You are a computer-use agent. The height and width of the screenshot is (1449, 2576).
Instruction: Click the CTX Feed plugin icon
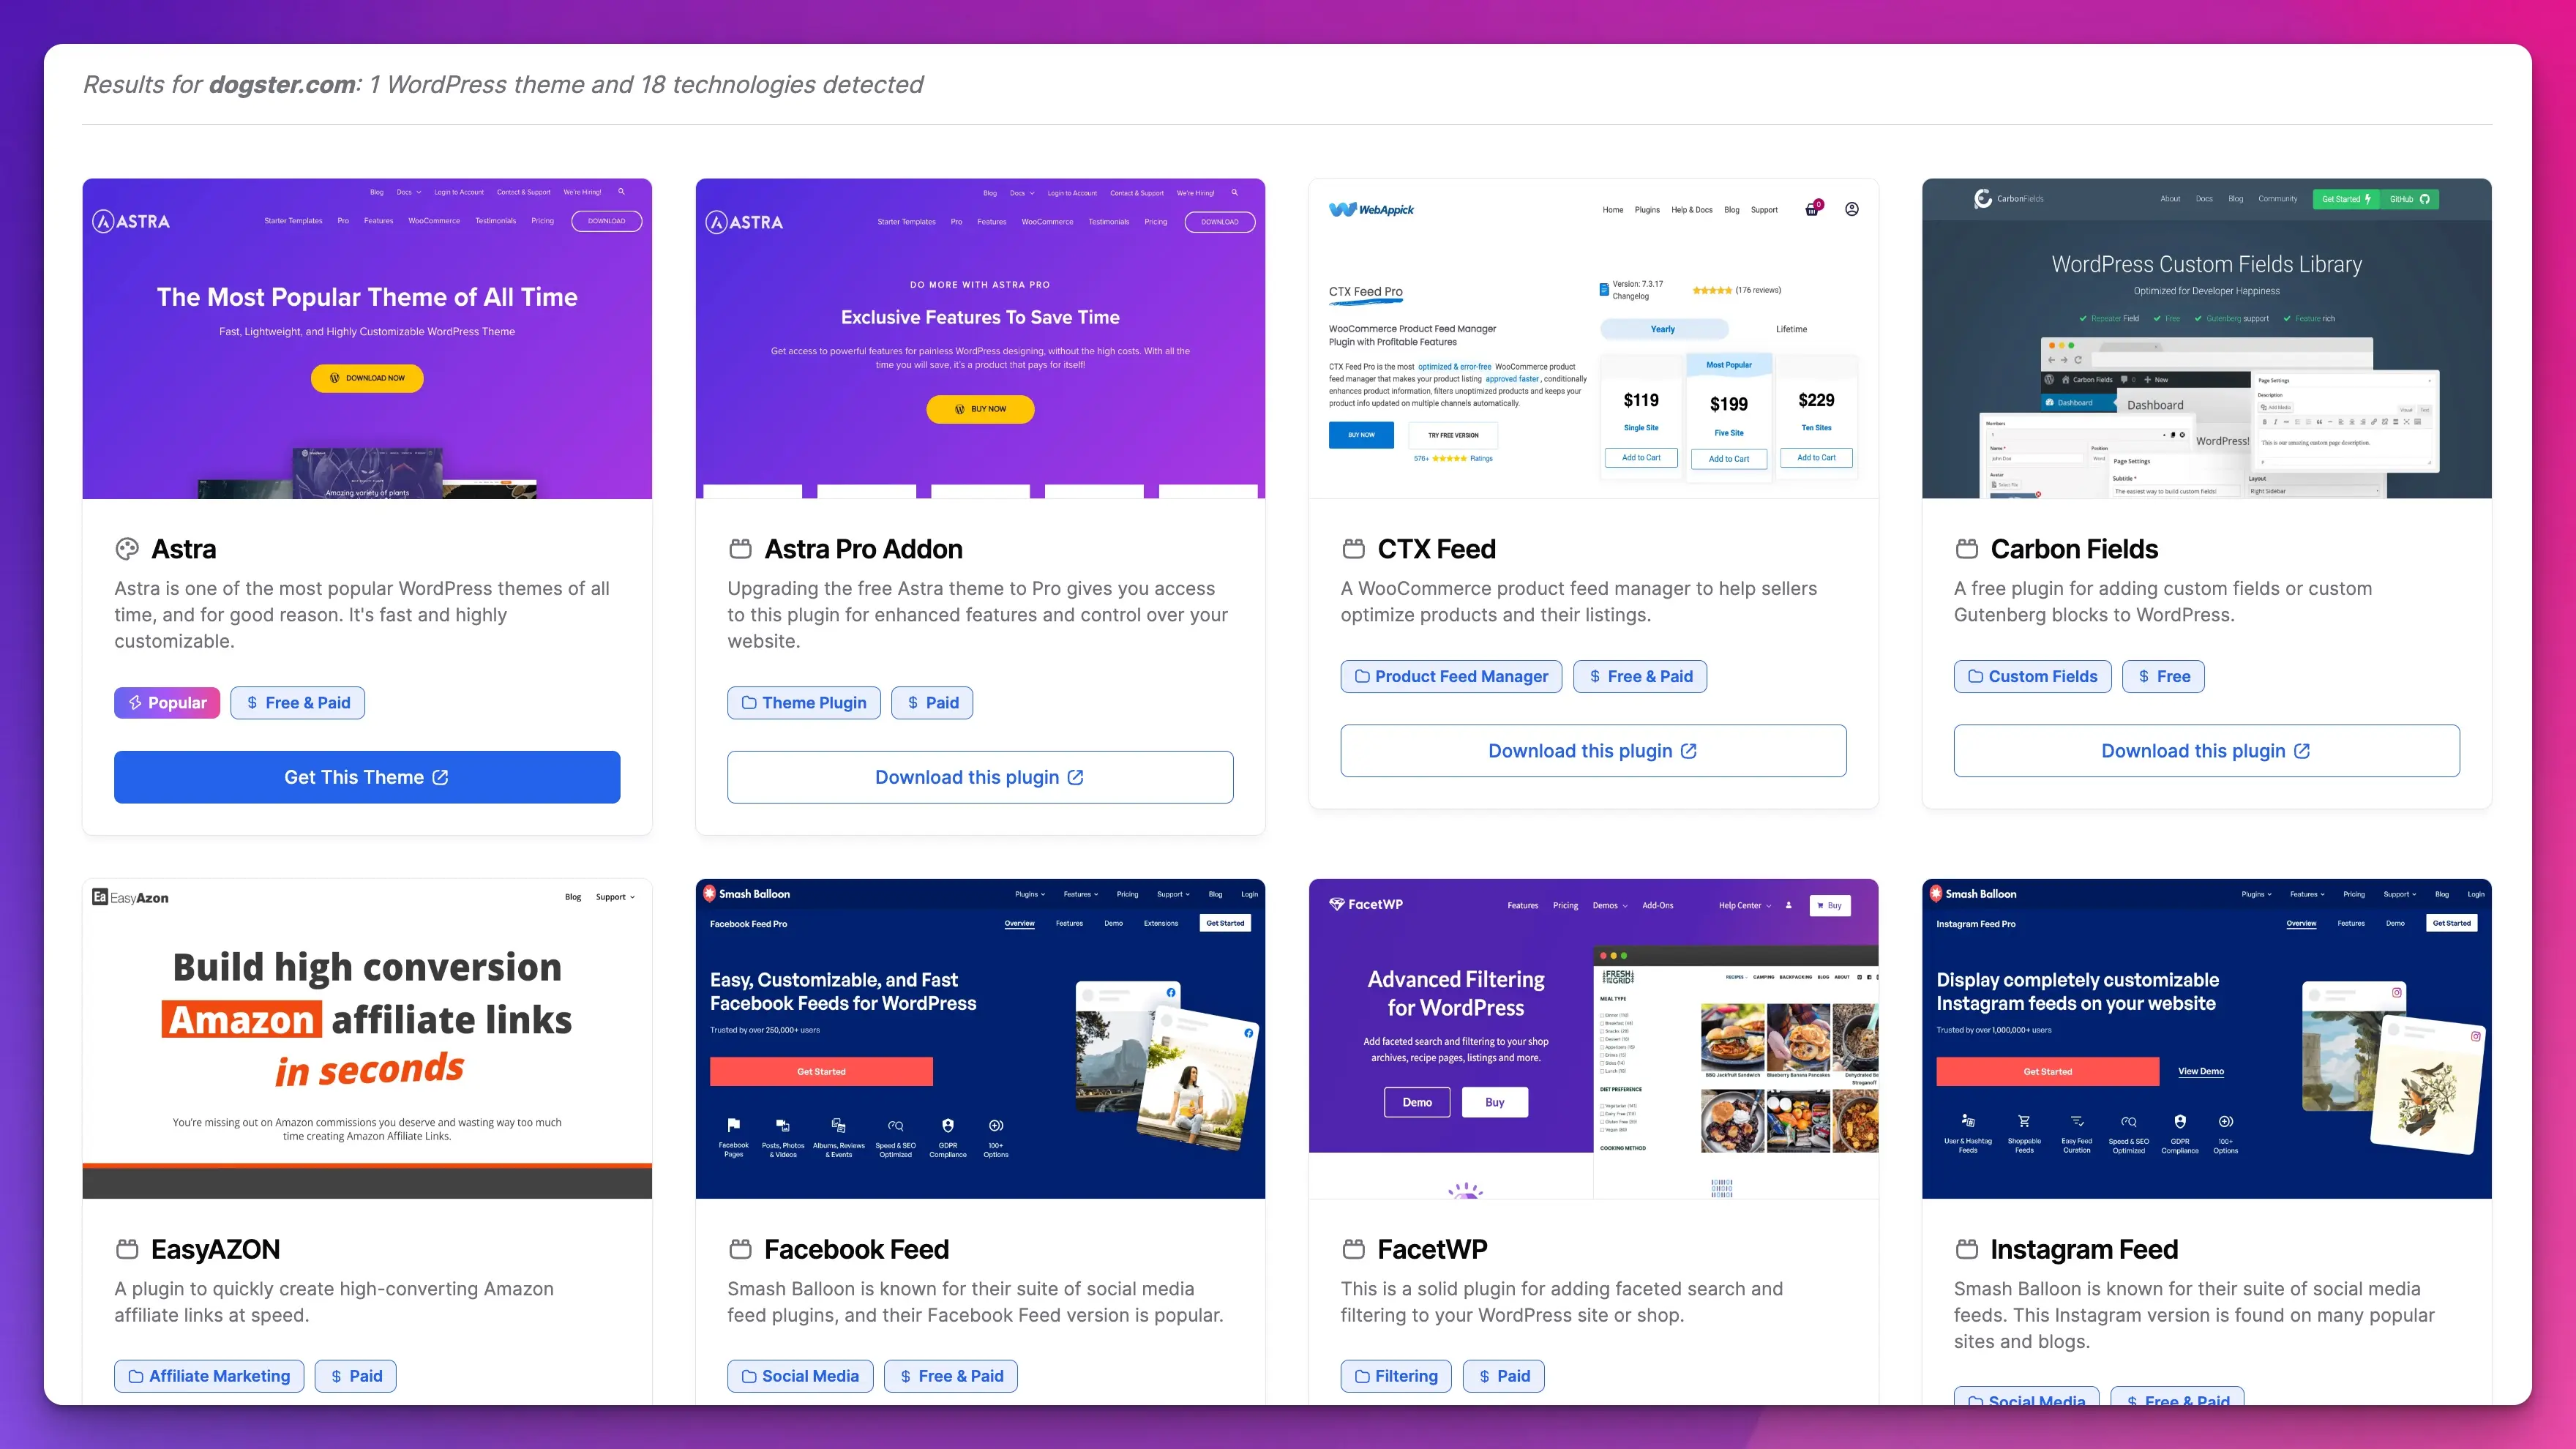[1352, 547]
